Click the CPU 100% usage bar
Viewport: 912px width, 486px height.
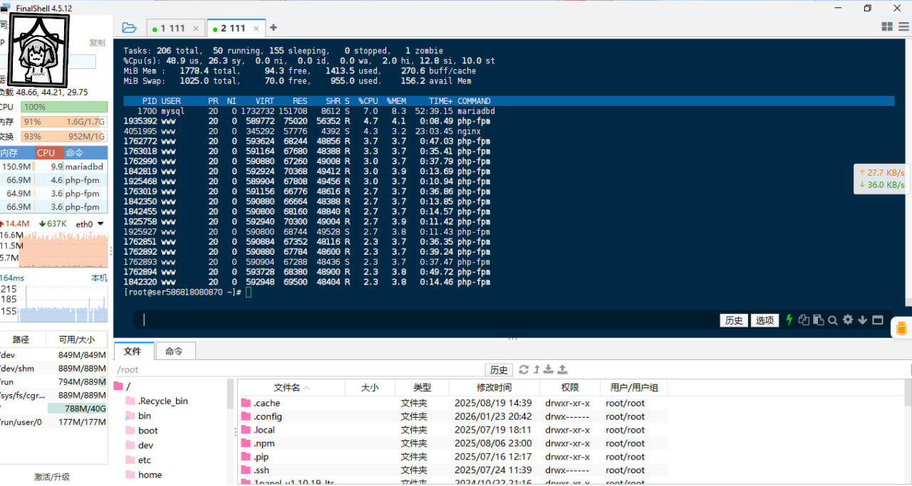[x=64, y=107]
